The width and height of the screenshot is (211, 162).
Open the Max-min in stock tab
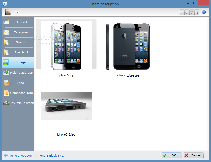tap(18, 103)
